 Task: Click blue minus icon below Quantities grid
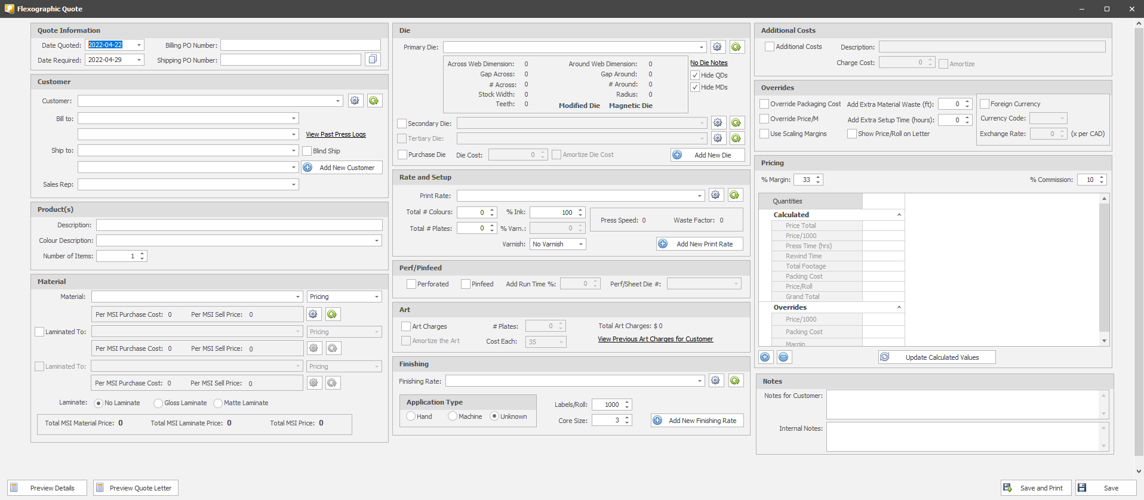783,357
